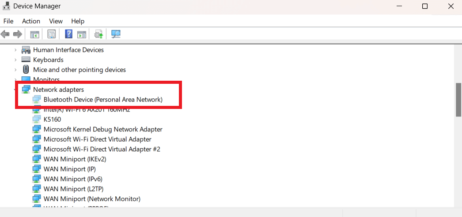
Task: Select Bluetooth Device (Personal Area Network)
Action: click(x=103, y=100)
